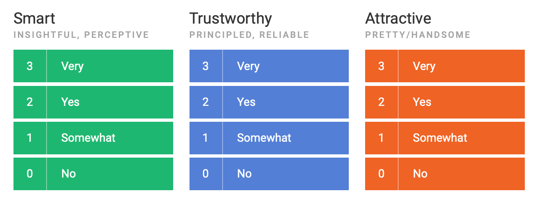Image resolution: width=544 pixels, height=202 pixels.
Task: Pick 'Somewhat' in the Smart scale
Action: 93,138
